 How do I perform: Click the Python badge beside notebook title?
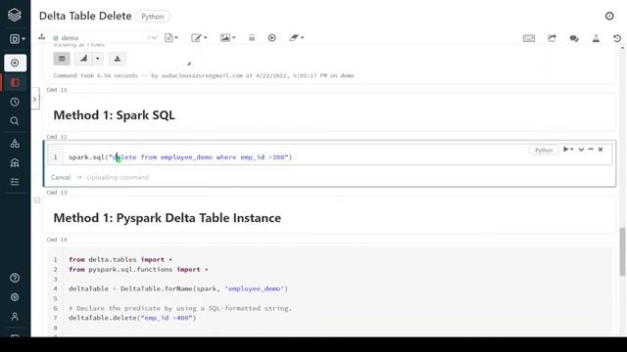153,17
